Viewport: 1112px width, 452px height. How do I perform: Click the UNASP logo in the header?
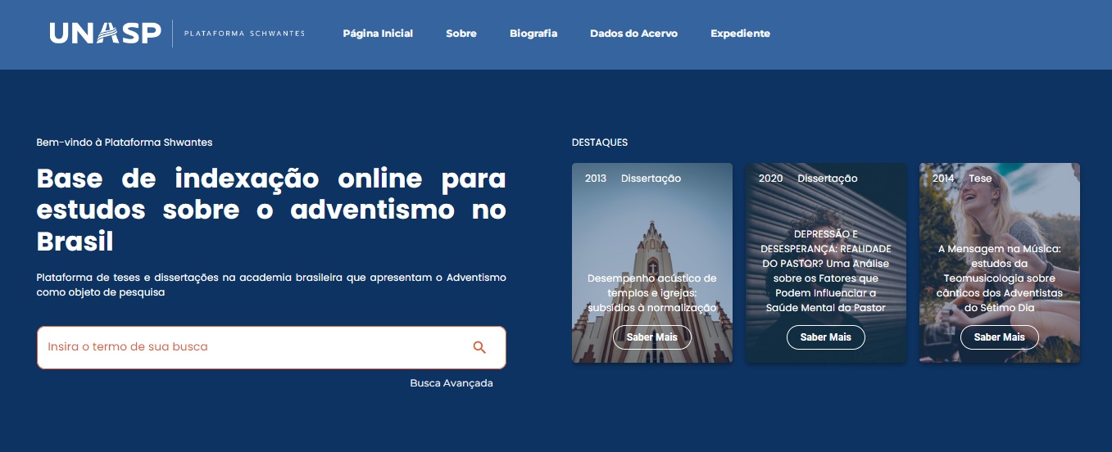(x=105, y=34)
